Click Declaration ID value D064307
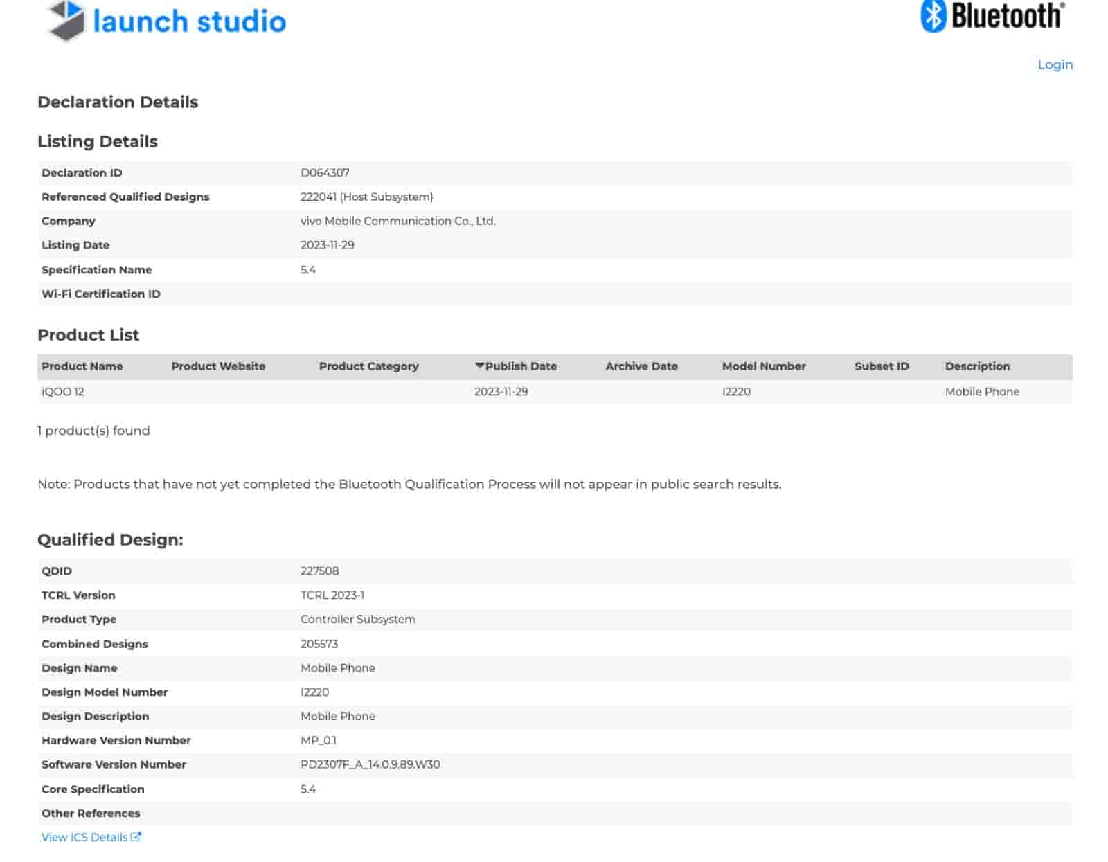Screen dimensions: 1108x862 tap(325, 172)
